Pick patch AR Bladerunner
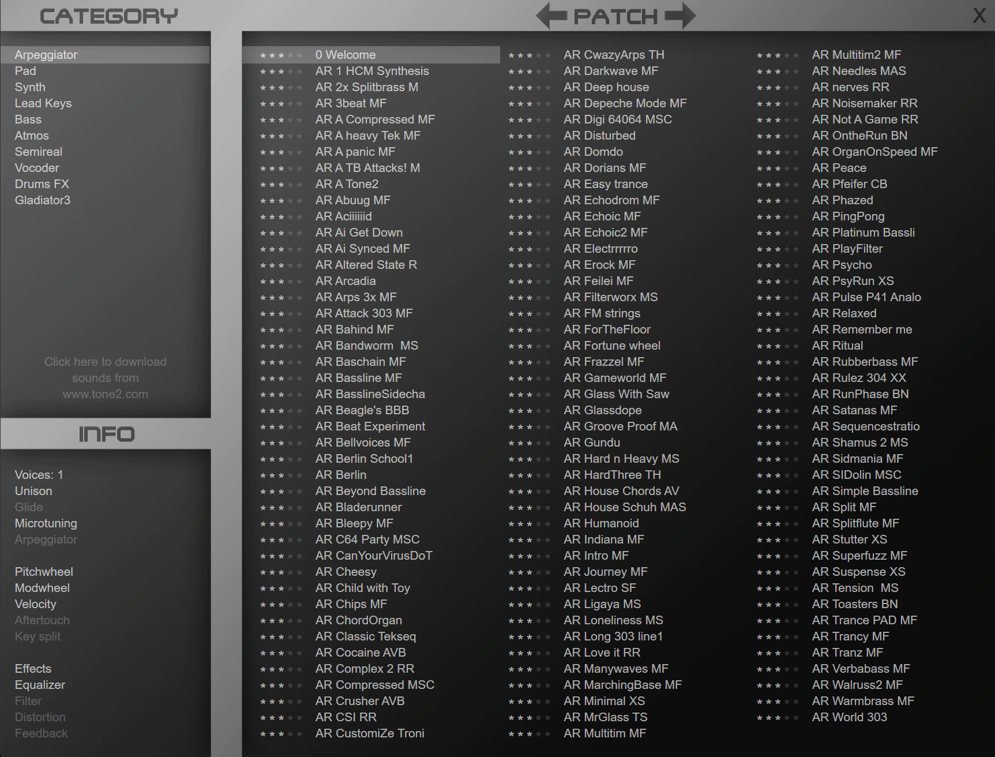This screenshot has width=995, height=757. [x=358, y=507]
